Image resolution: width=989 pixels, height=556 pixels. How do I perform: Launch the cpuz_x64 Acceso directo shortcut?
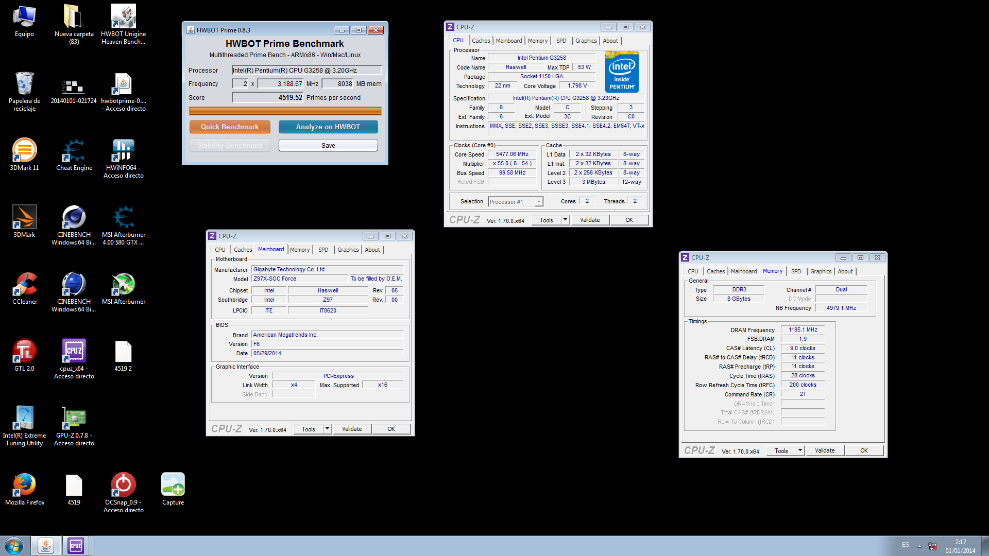[x=74, y=359]
